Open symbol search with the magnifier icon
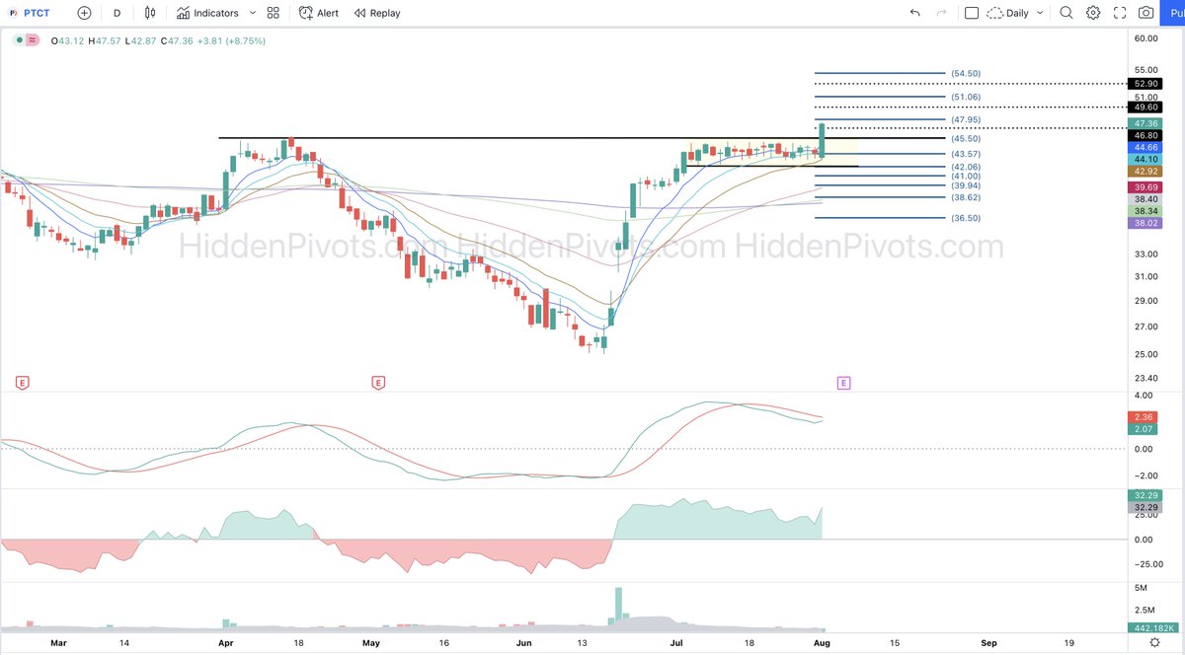Viewport: 1185px width, 655px height. [1066, 13]
